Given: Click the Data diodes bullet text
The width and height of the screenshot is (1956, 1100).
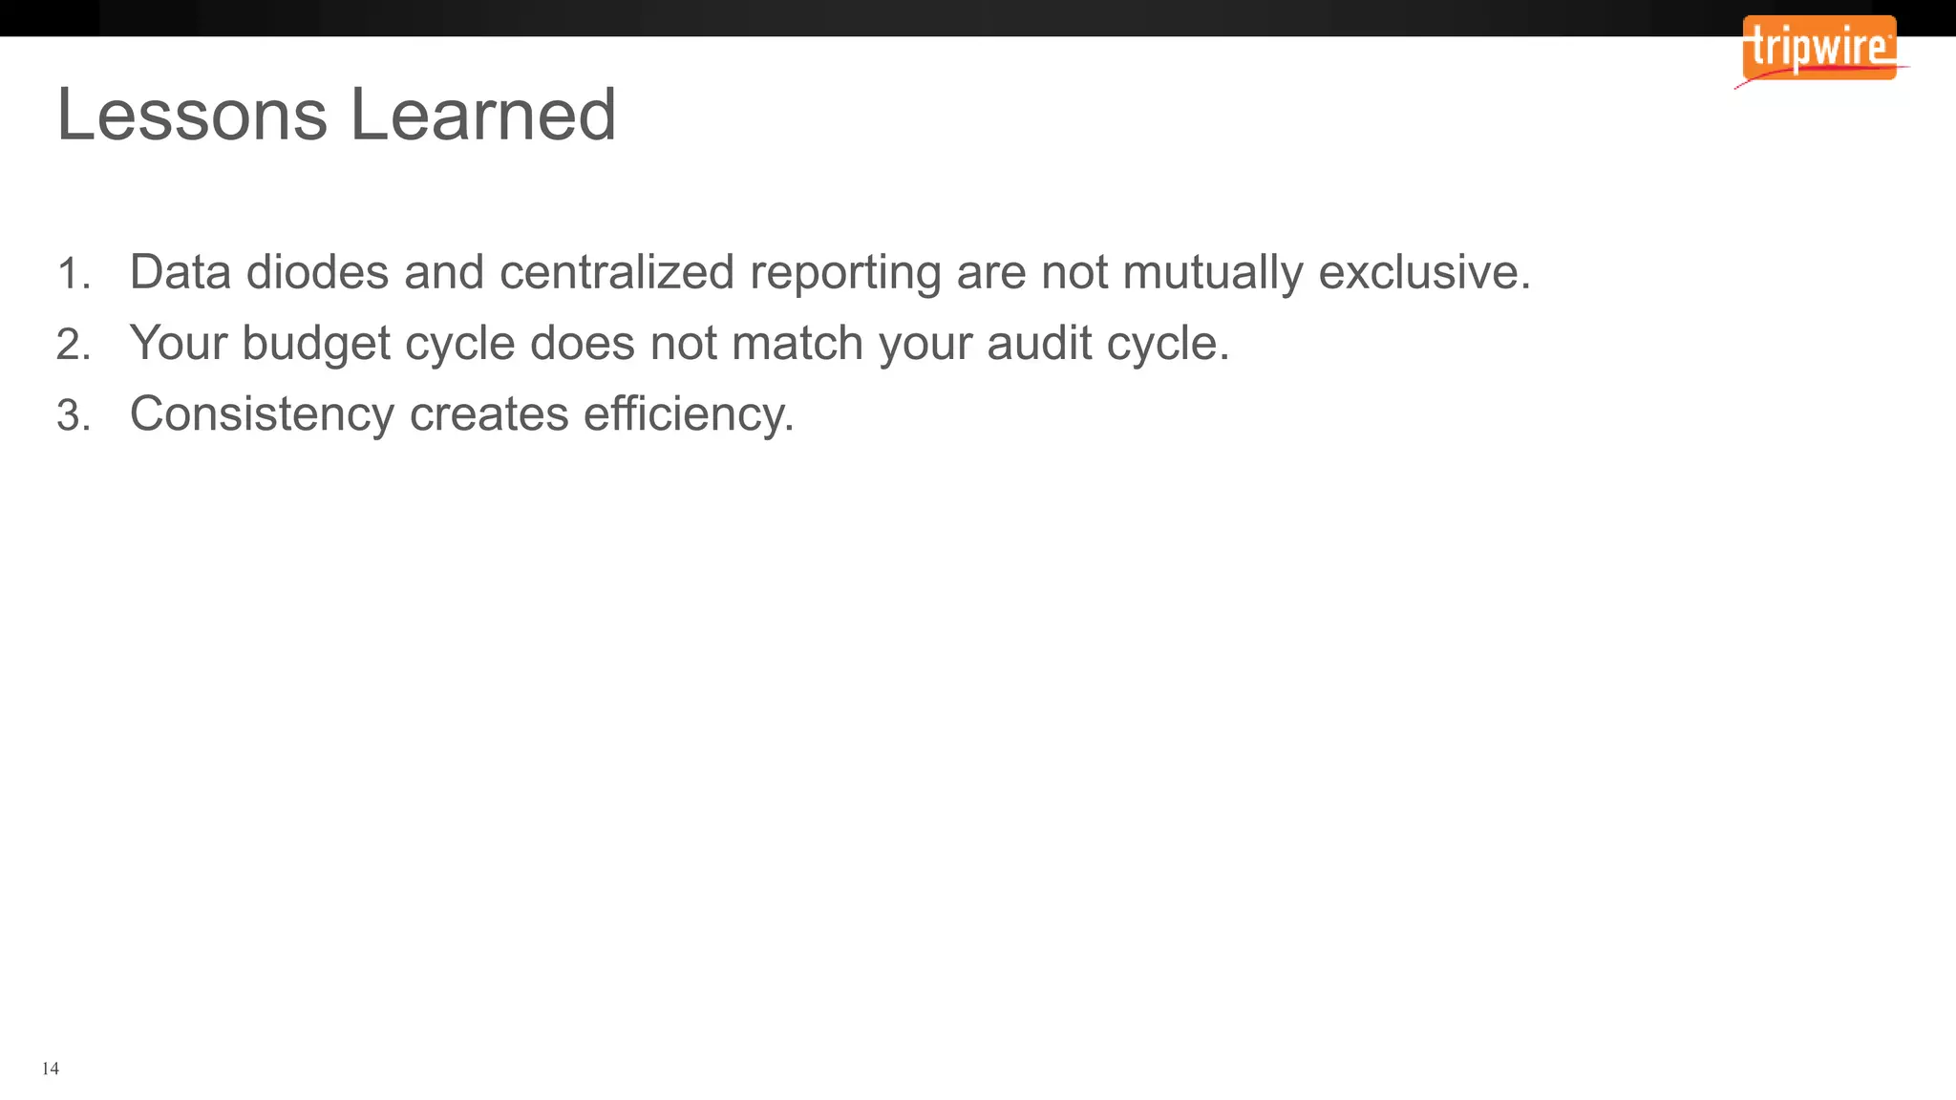Looking at the screenshot, I should 829,272.
